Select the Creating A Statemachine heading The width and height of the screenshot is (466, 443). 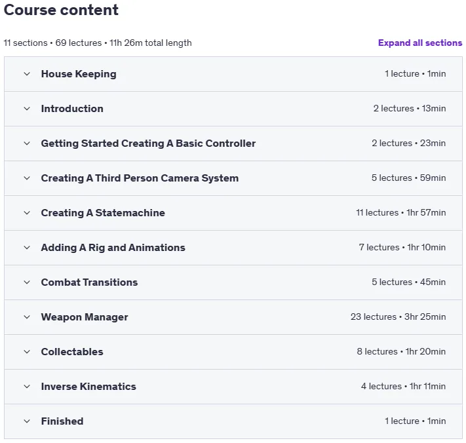pos(103,213)
